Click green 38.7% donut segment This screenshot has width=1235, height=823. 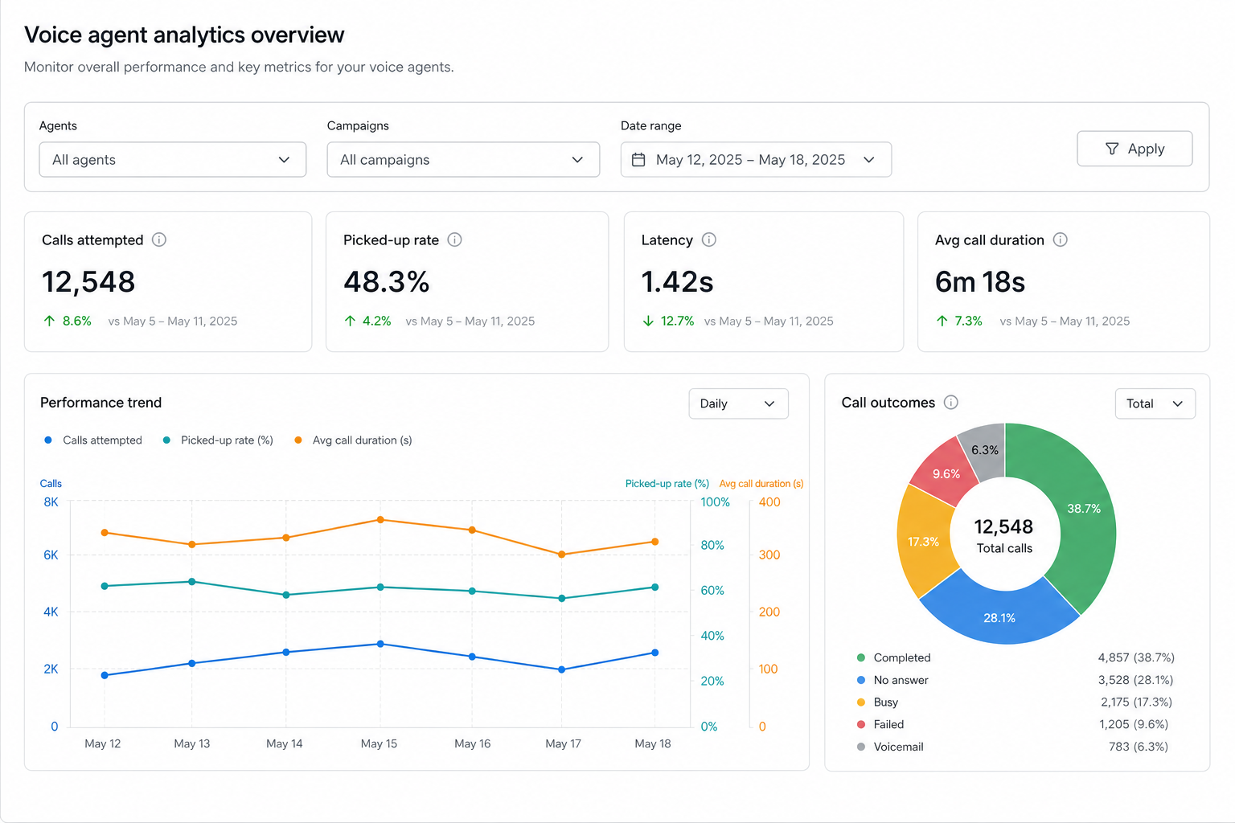pyautogui.click(x=1084, y=509)
